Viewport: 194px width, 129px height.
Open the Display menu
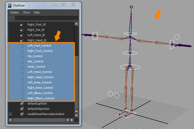(15, 12)
